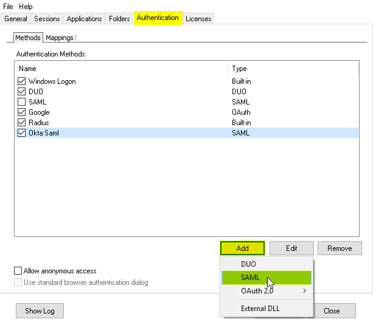This screenshot has width=373, height=325.
Task: Select the Authentication tab
Action: pos(158,18)
